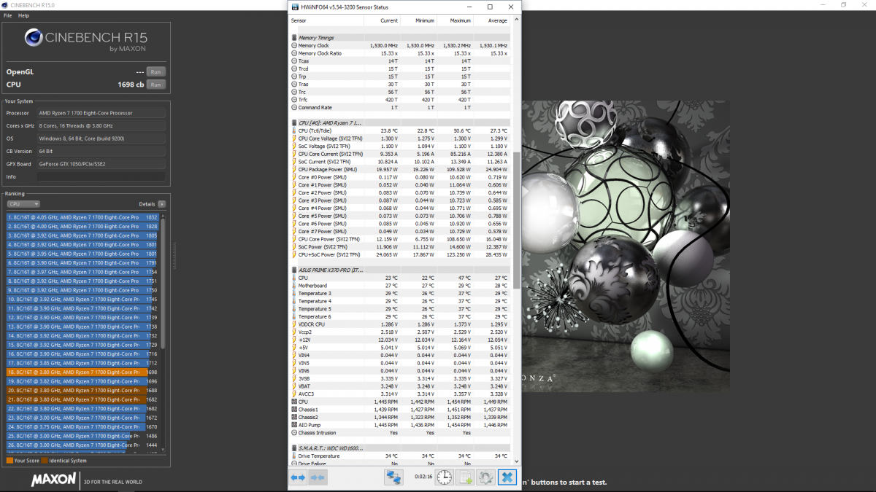Expand the ranking Details arrow
This screenshot has width=876, height=492.
[161, 204]
